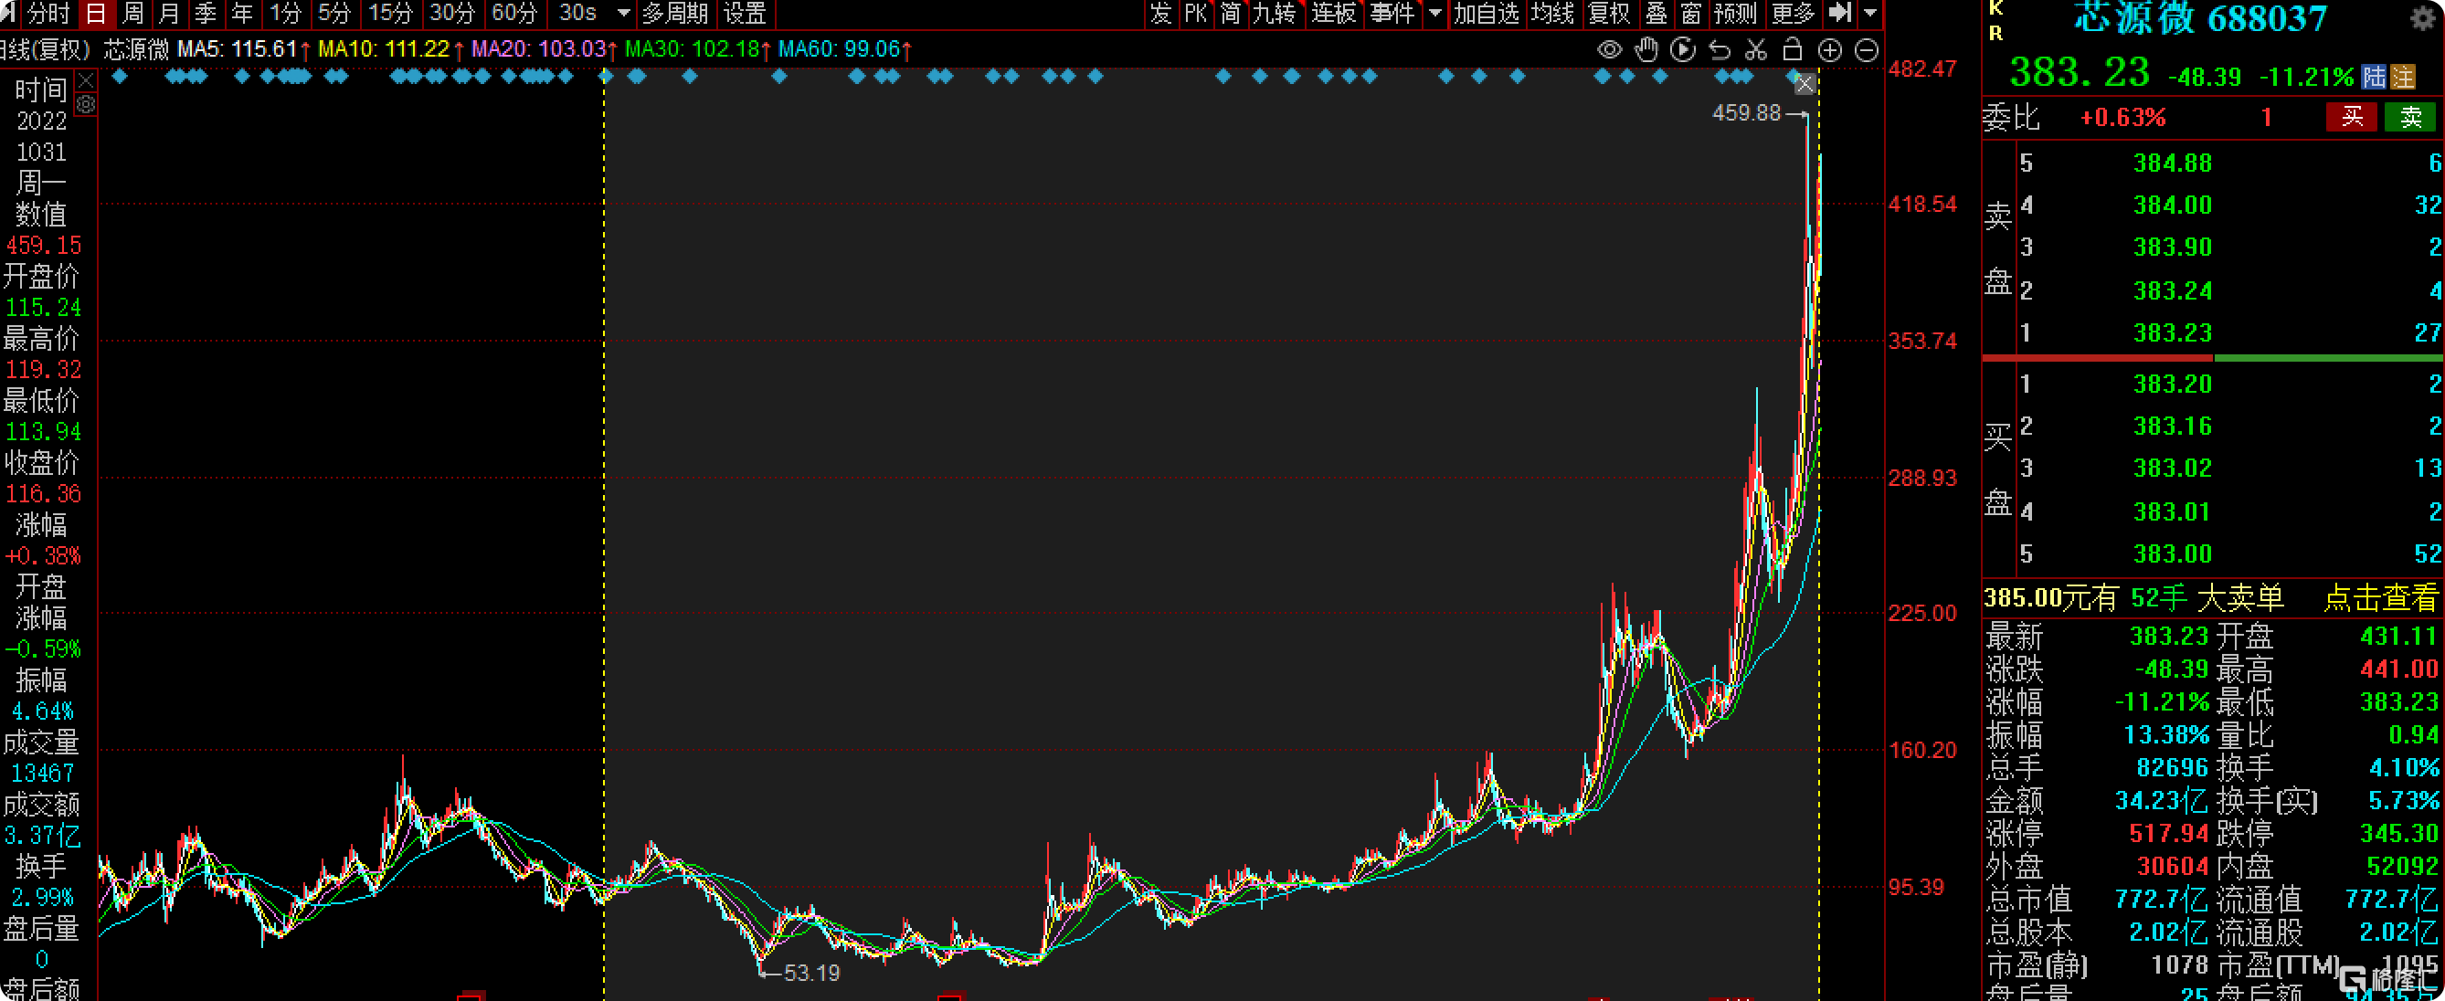This screenshot has width=2445, height=1001.
Task: Click the MA60: 99.06 indicator label
Action: pyautogui.click(x=839, y=49)
